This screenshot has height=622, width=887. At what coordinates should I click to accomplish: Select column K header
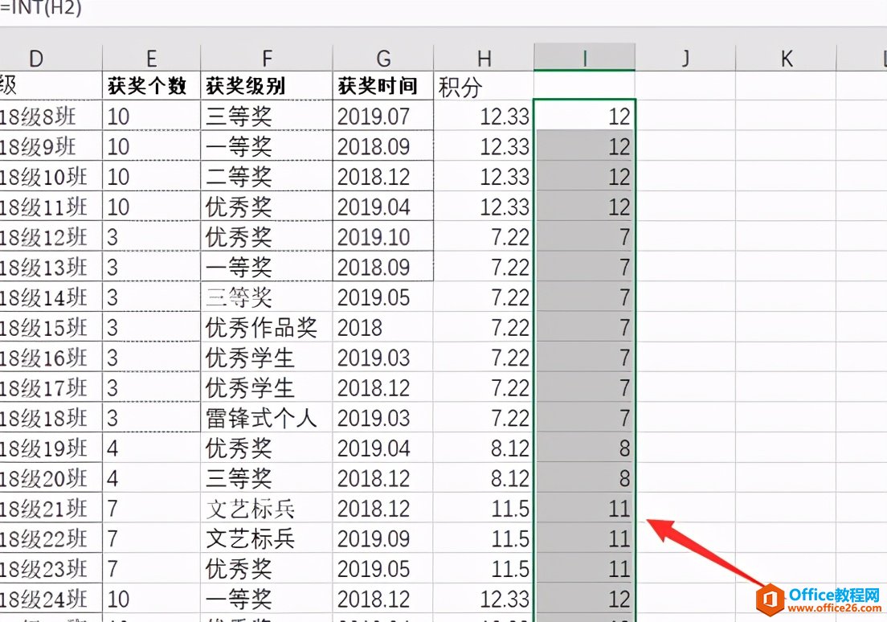(x=786, y=58)
